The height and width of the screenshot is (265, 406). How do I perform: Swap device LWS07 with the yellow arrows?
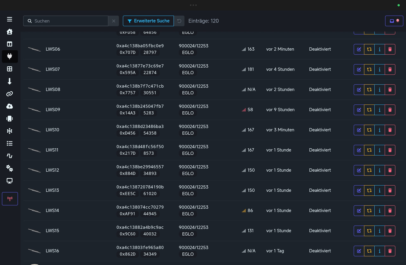coord(369,69)
